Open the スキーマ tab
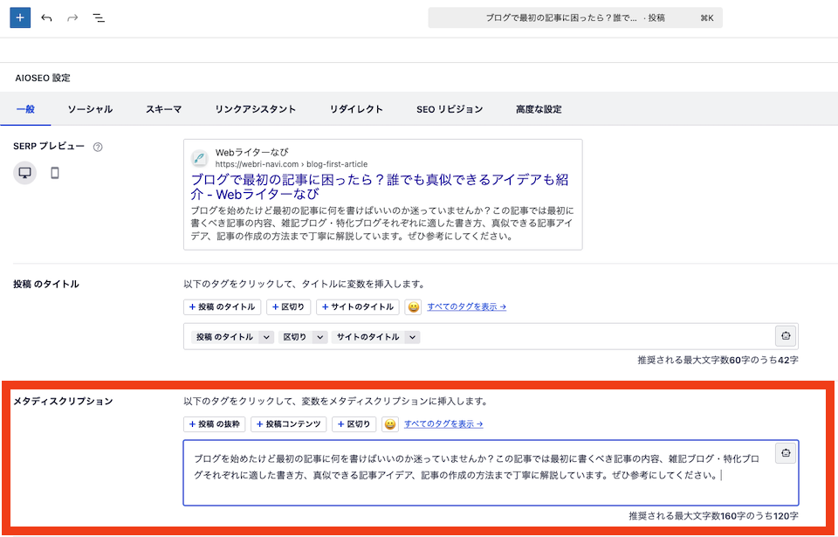Viewport: 838px width, 537px height. [164, 109]
